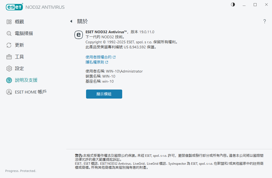Open the 隱私權原則 link
This screenshot has height=178, width=272.
(95, 62)
